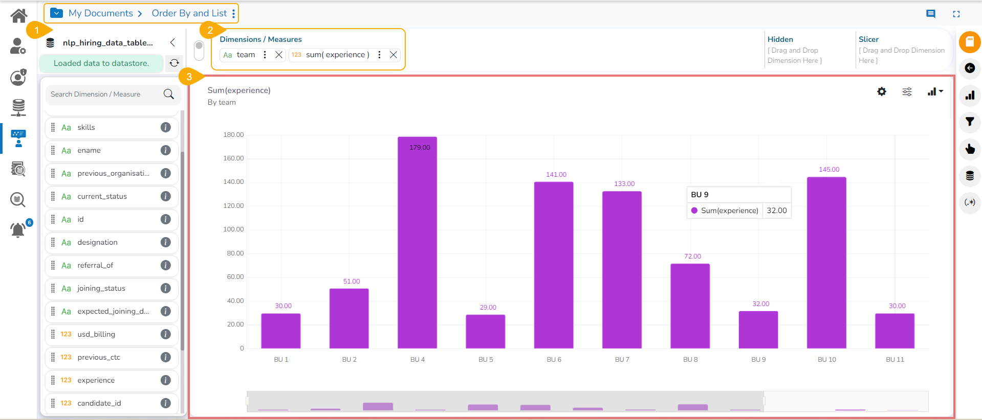Open options menu for team chip
982x420 pixels.
(265, 55)
